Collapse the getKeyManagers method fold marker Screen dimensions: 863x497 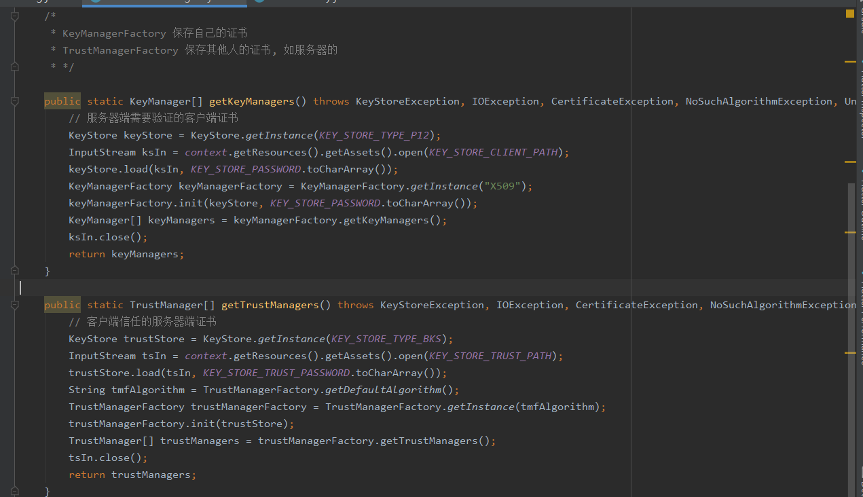[x=15, y=101]
